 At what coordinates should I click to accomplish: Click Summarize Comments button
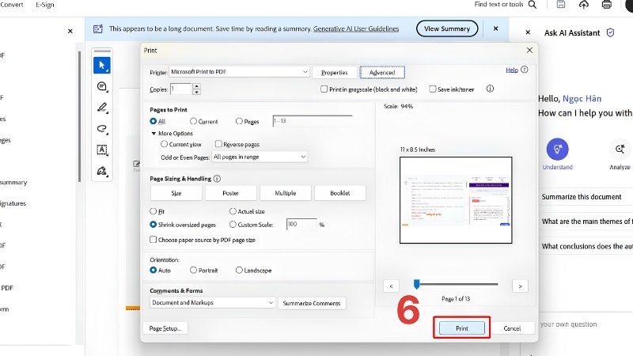click(312, 303)
